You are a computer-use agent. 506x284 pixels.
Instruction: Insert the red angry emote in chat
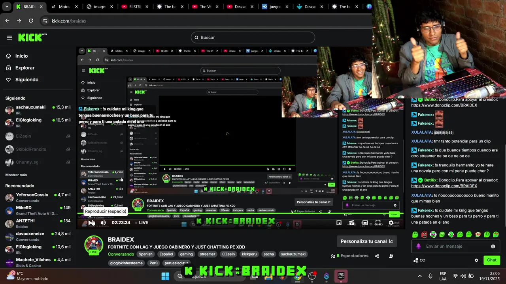pos(424,235)
